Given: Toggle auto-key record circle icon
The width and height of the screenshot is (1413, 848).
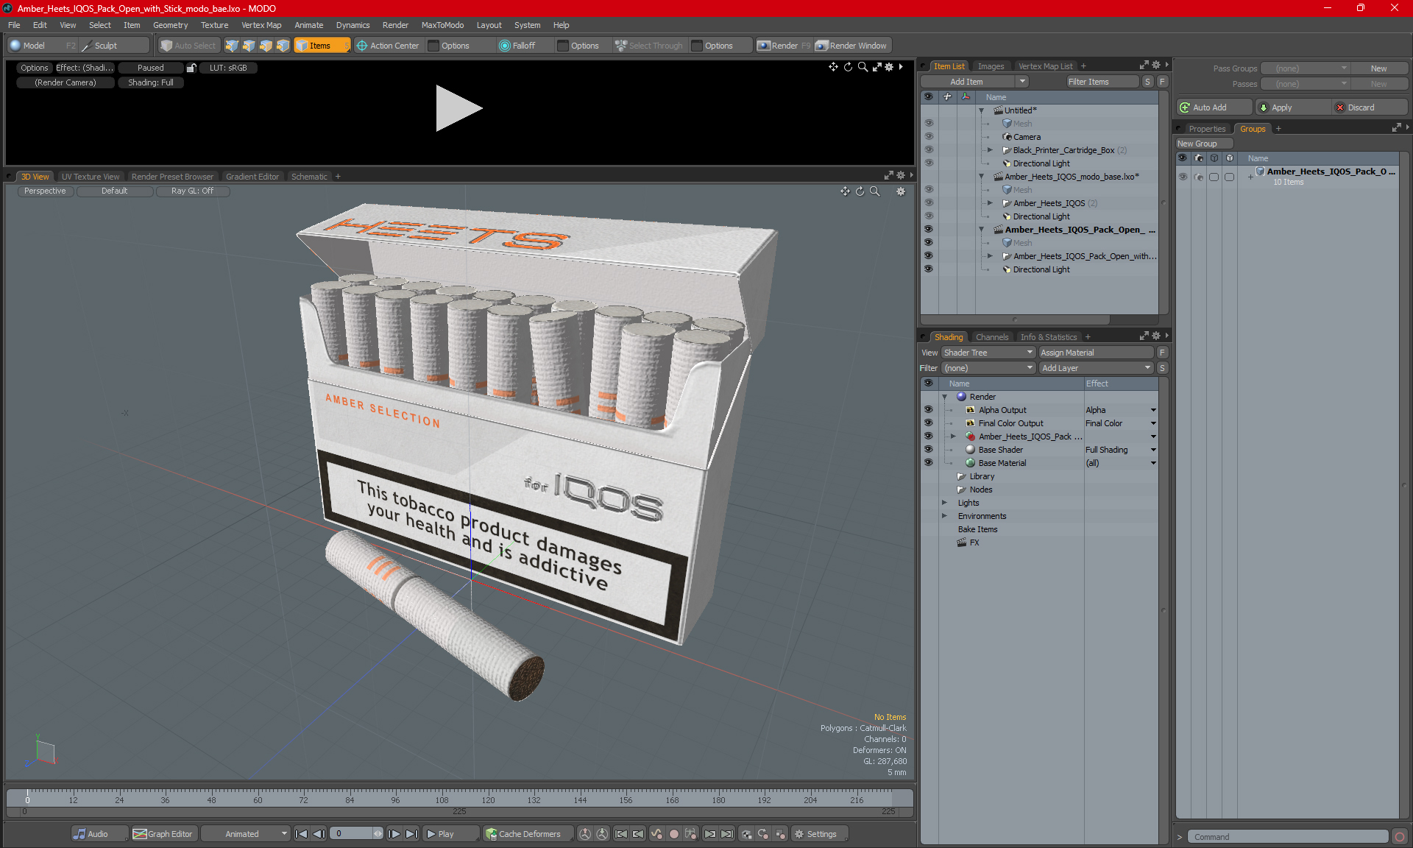Looking at the screenshot, I should [673, 834].
